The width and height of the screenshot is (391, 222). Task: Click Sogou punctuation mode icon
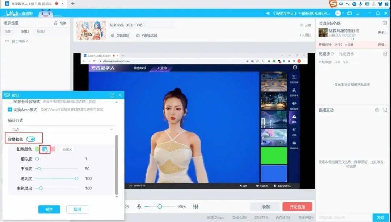[x=348, y=4]
